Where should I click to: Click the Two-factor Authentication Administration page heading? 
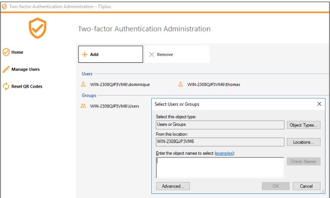(x=144, y=29)
